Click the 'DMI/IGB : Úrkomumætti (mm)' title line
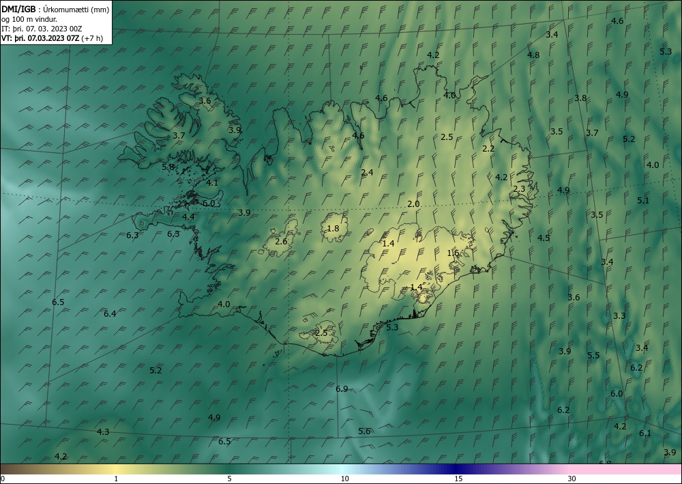 (55, 9)
